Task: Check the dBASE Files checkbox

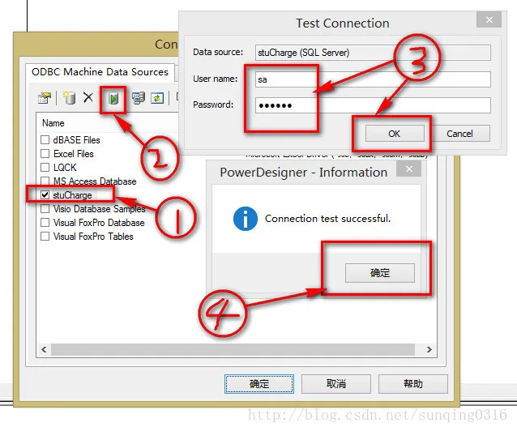Action: click(x=45, y=140)
